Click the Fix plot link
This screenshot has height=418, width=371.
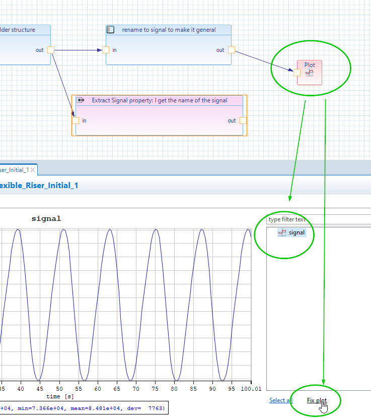click(x=317, y=400)
